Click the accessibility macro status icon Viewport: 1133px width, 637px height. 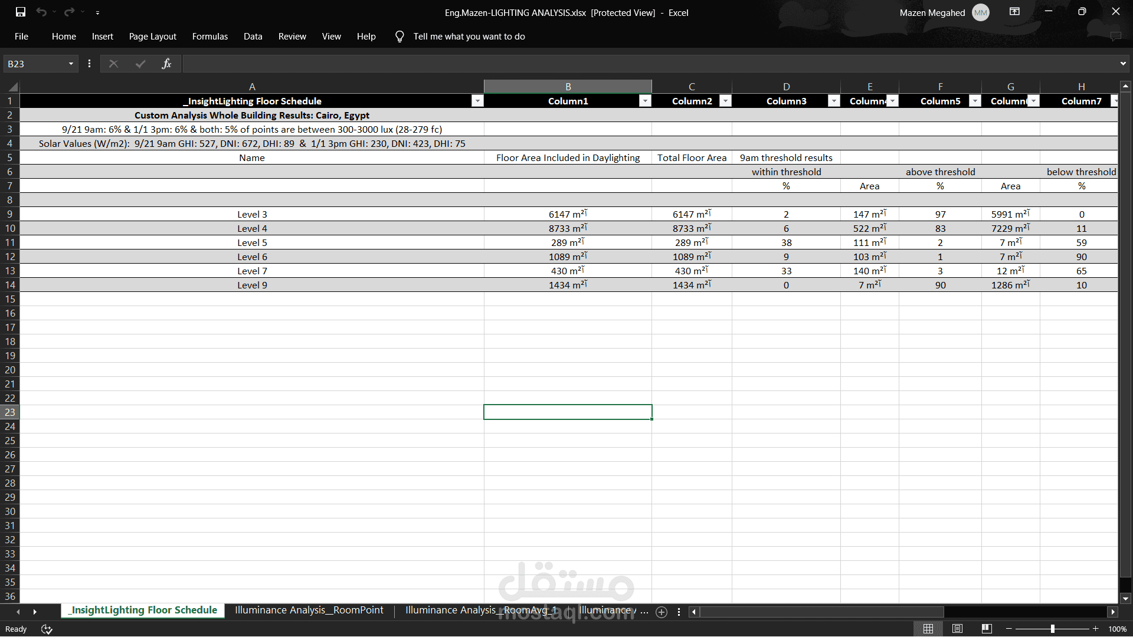[x=47, y=629]
